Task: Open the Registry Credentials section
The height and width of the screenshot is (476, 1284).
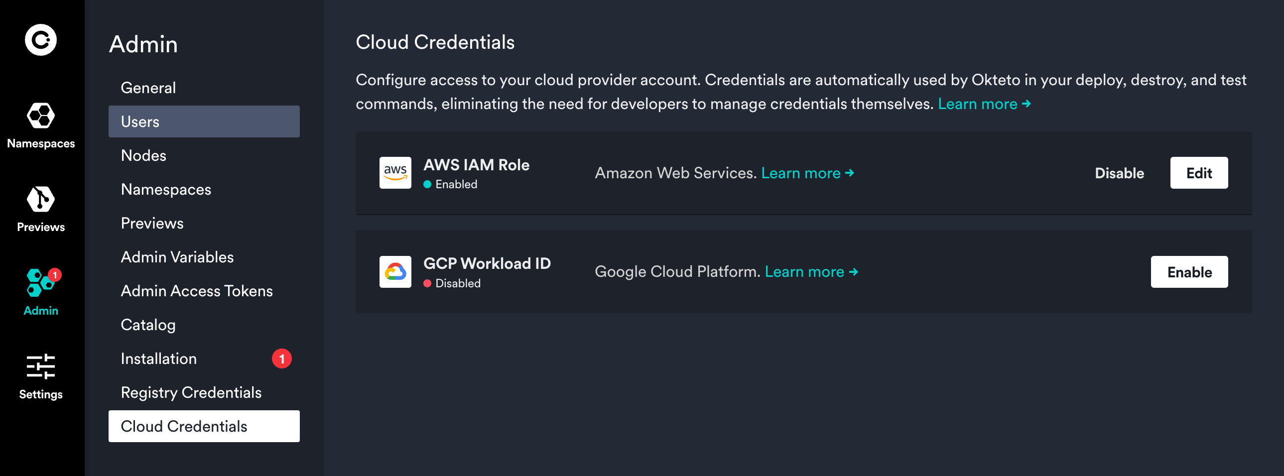Action: pyautogui.click(x=191, y=392)
